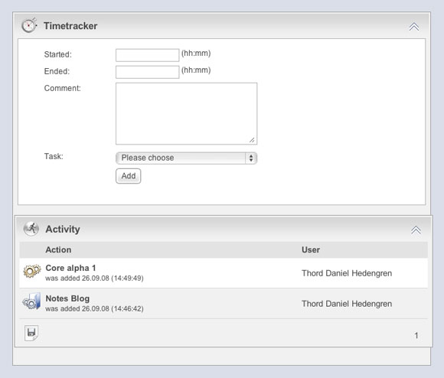The image size is (444, 378).
Task: Click the dropdown arrows on Task selector
Action: point(251,158)
